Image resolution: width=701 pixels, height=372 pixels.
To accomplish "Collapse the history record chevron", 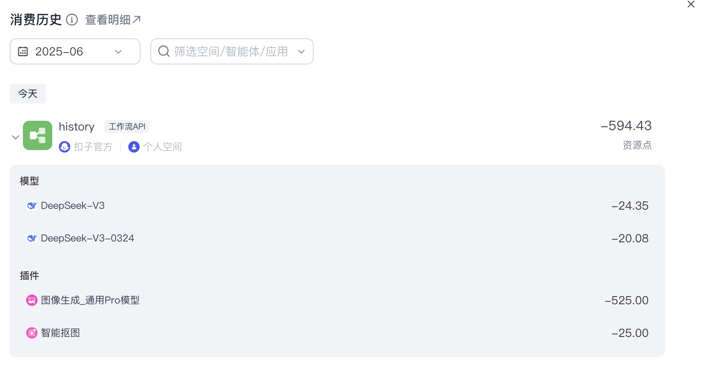I will pyautogui.click(x=16, y=137).
